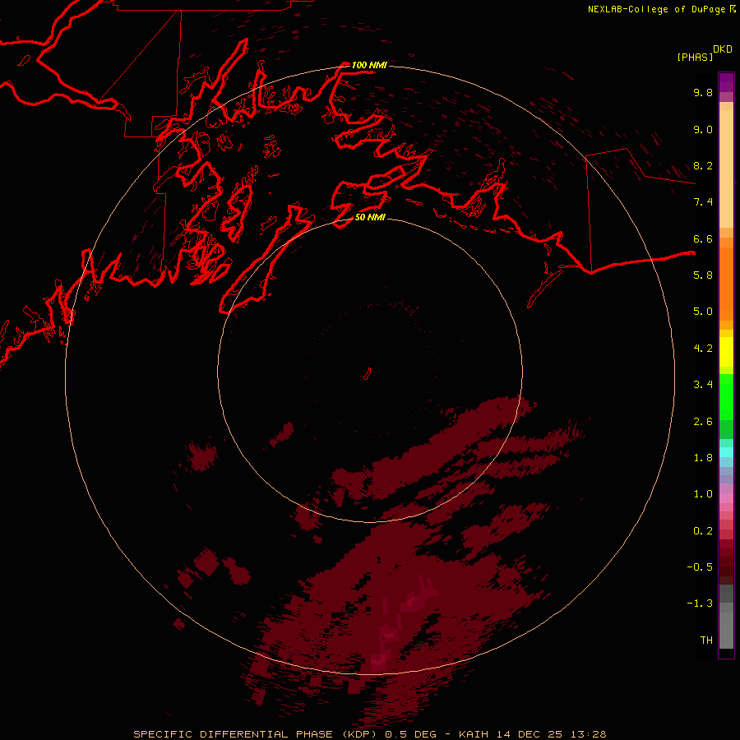The width and height of the screenshot is (740, 740).
Task: Click the 4.2 legend value
Action: pyautogui.click(x=703, y=349)
